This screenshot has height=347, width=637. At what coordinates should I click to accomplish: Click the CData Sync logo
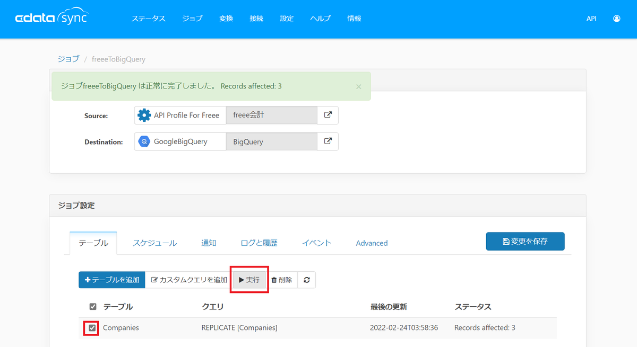pyautogui.click(x=52, y=17)
